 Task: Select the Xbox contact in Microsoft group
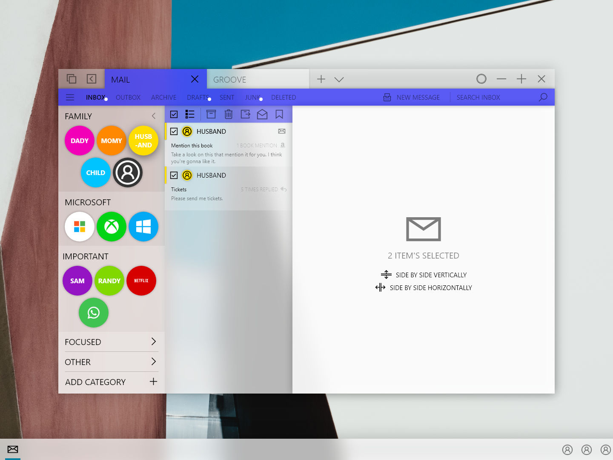(x=111, y=227)
